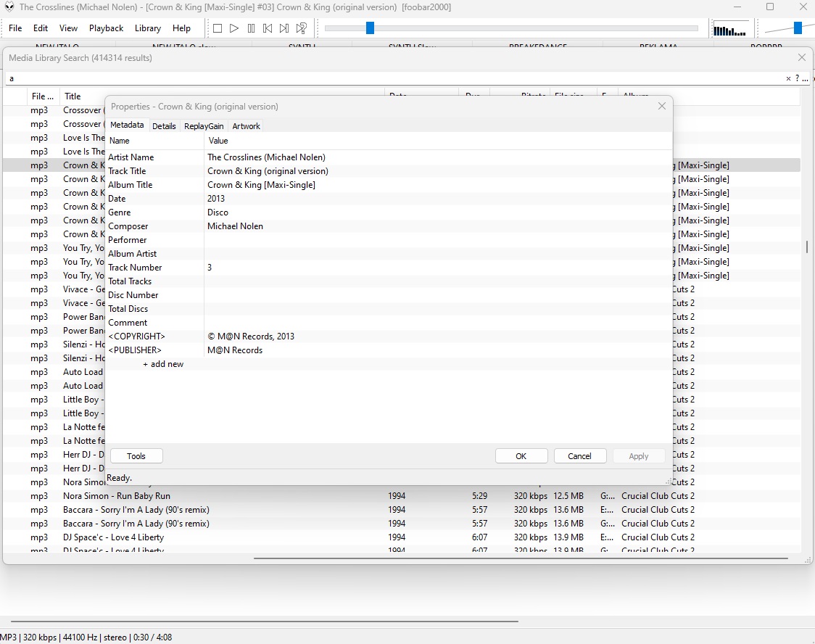
Task: Clear the media library search text
Action: (788, 78)
